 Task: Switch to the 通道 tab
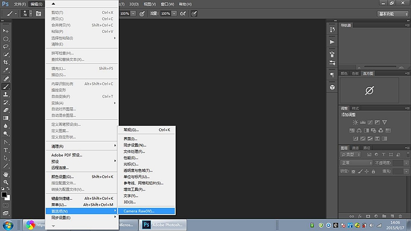click(x=355, y=148)
